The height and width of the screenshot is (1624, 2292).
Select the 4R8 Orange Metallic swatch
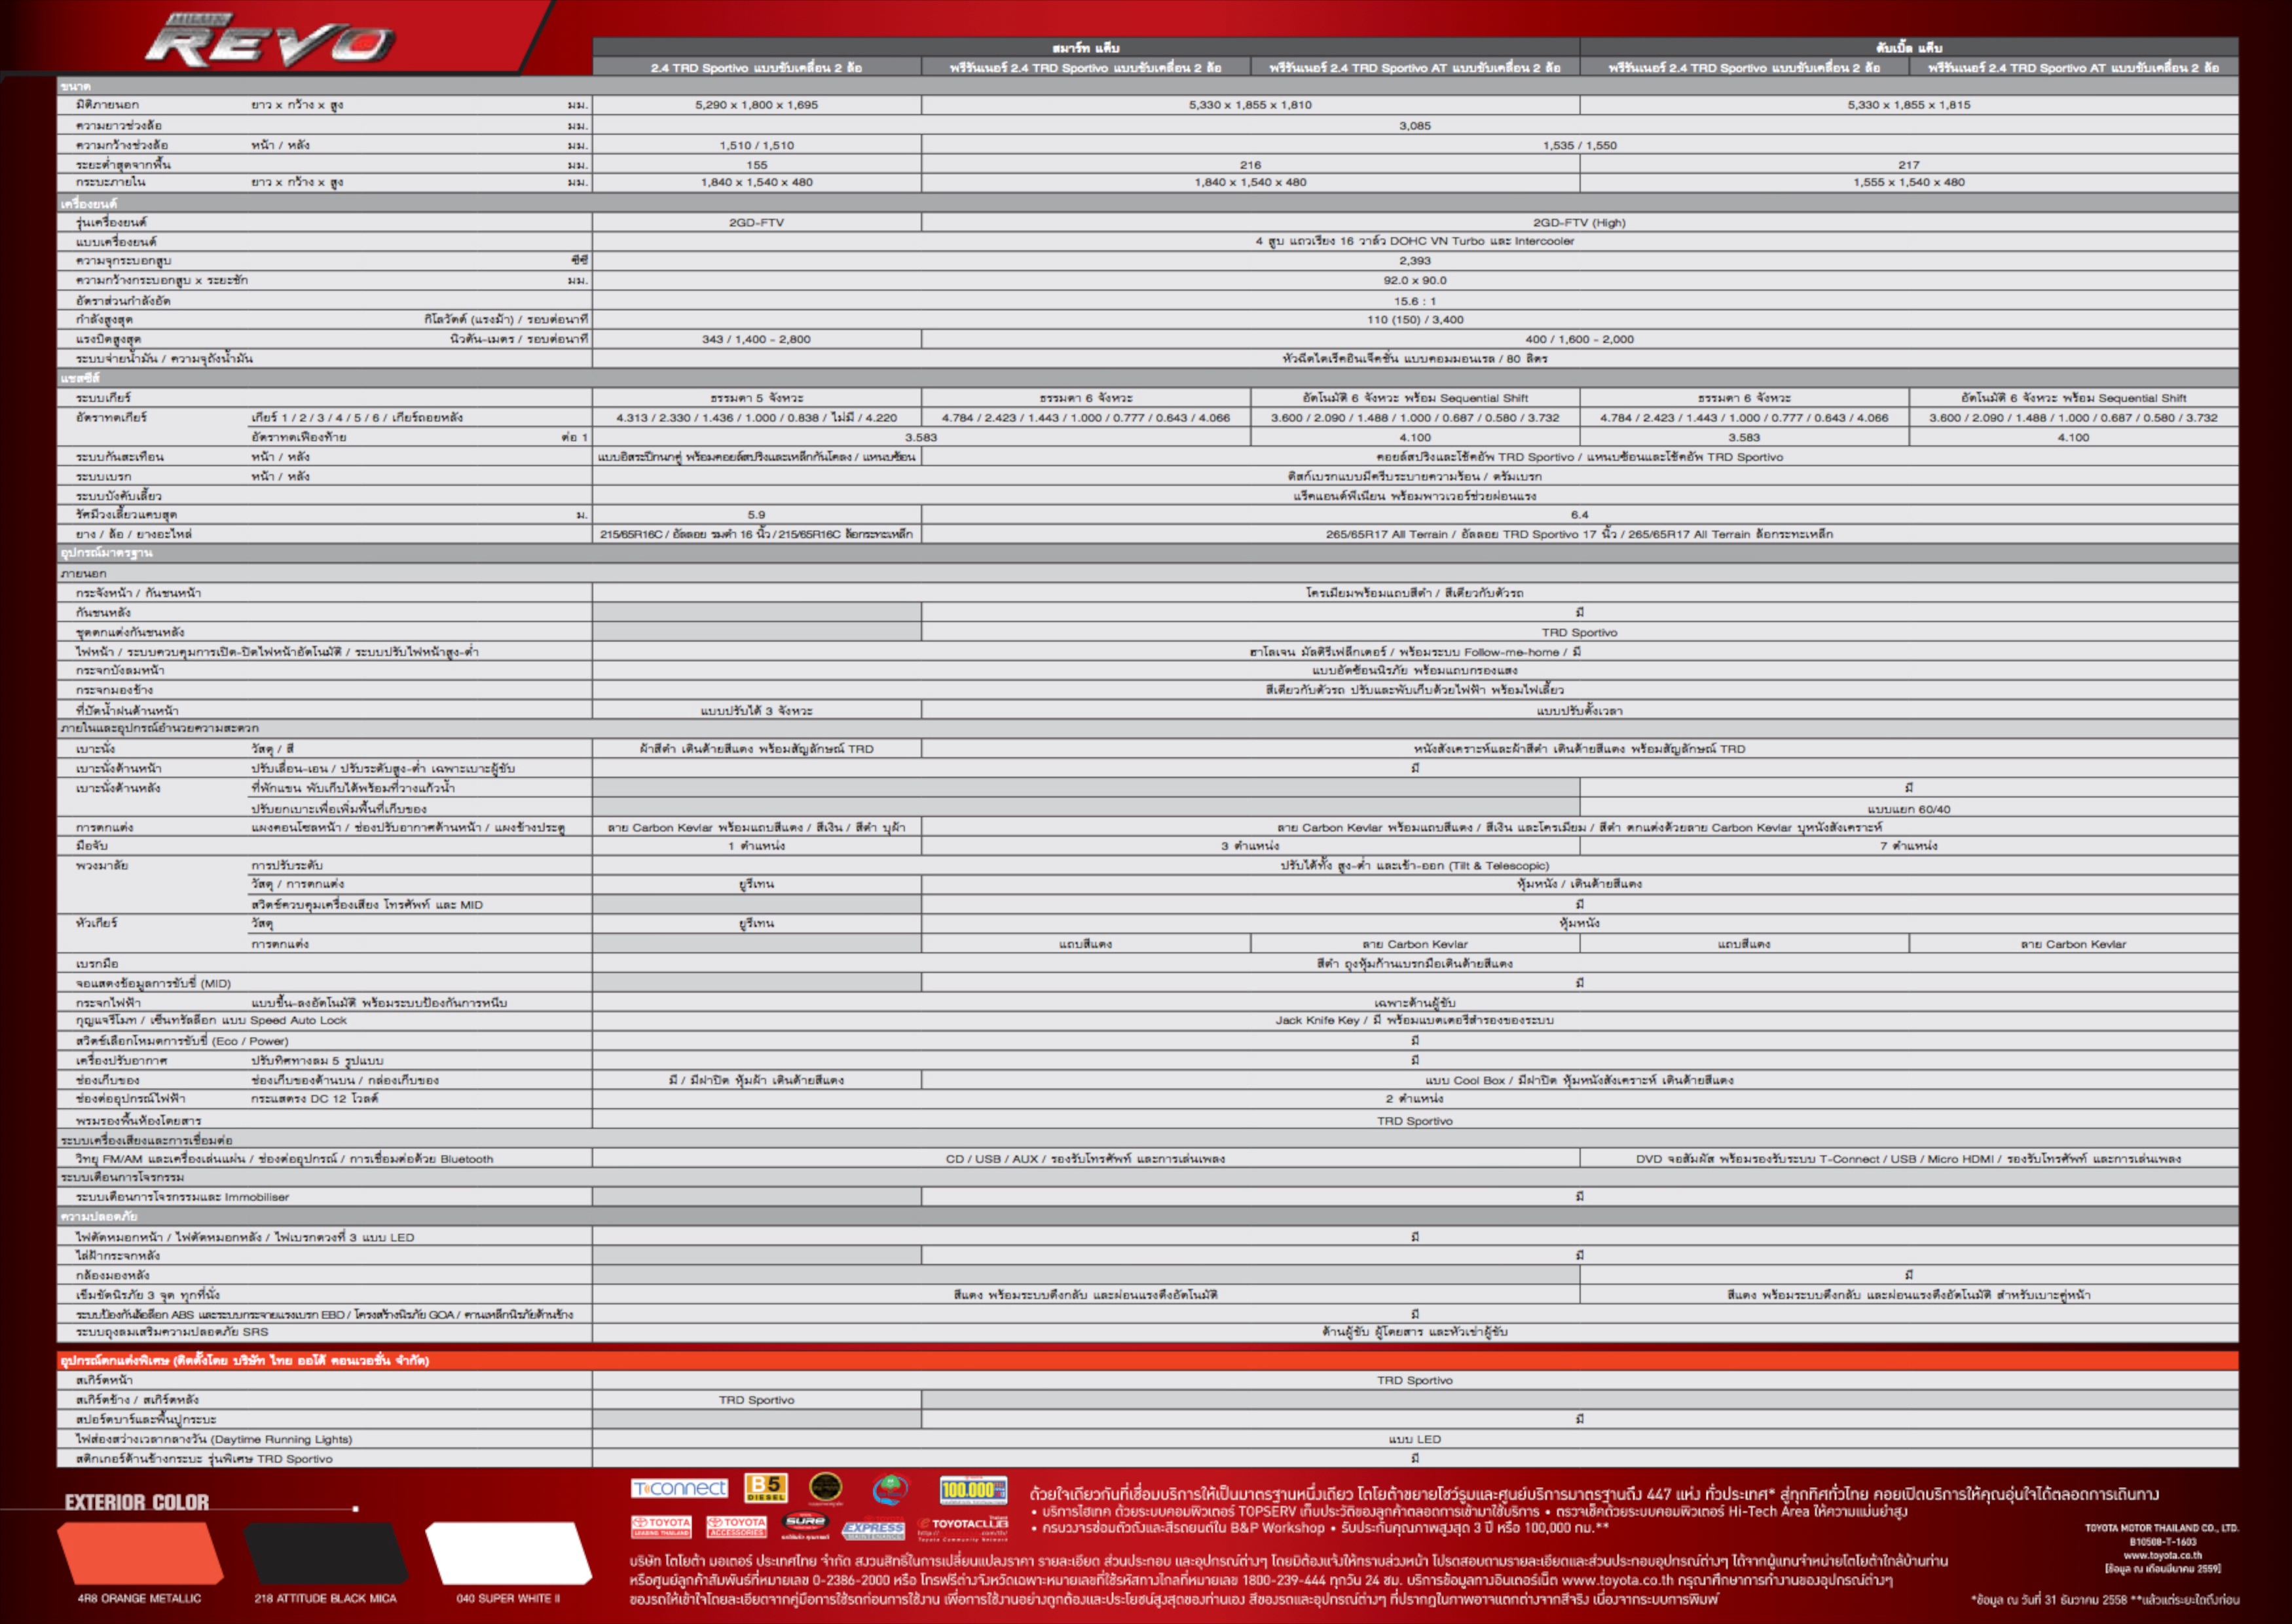pyautogui.click(x=140, y=1553)
